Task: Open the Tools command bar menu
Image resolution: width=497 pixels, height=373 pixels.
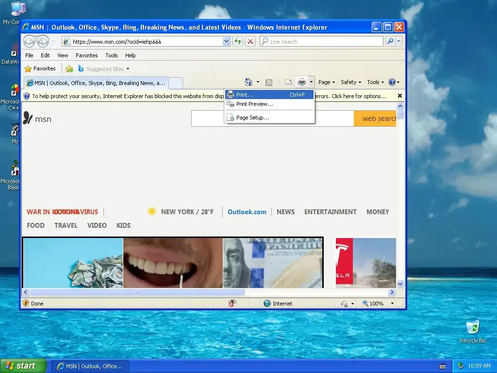Action: point(375,82)
